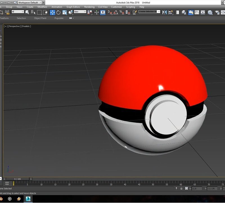
Task: Click the X coordinate input field
Action: click(197, 188)
